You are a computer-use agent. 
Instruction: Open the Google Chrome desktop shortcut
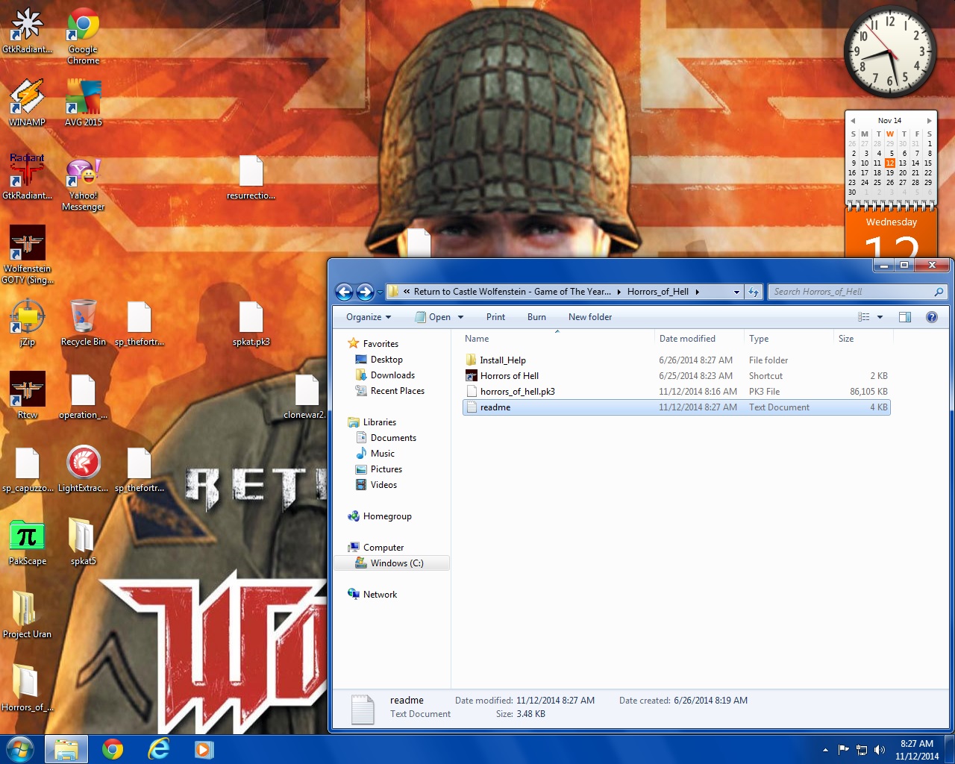(83, 37)
